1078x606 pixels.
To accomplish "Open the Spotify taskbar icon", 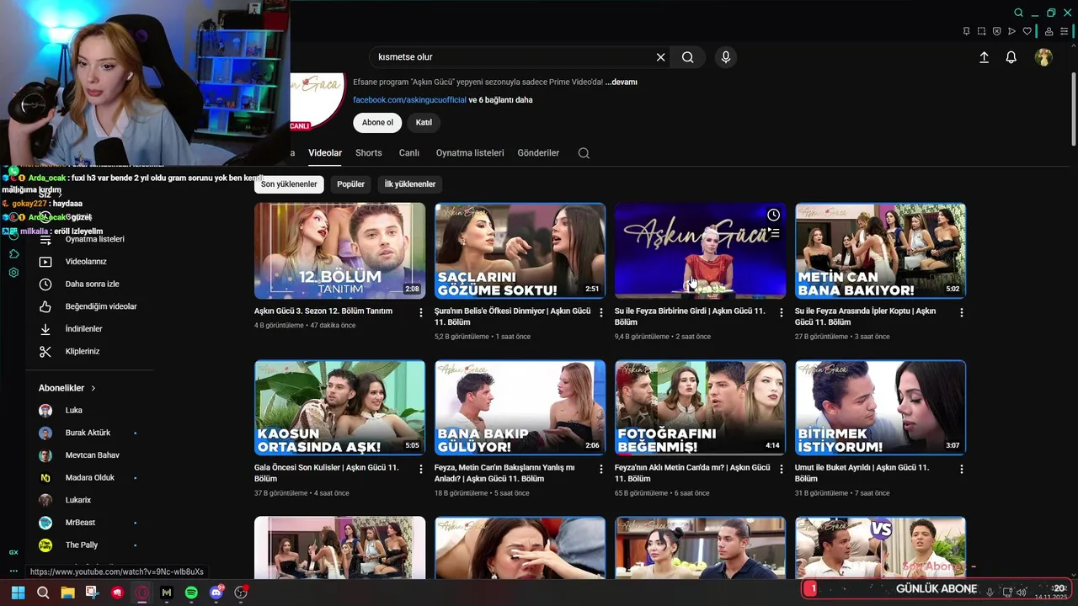I will pos(191,593).
